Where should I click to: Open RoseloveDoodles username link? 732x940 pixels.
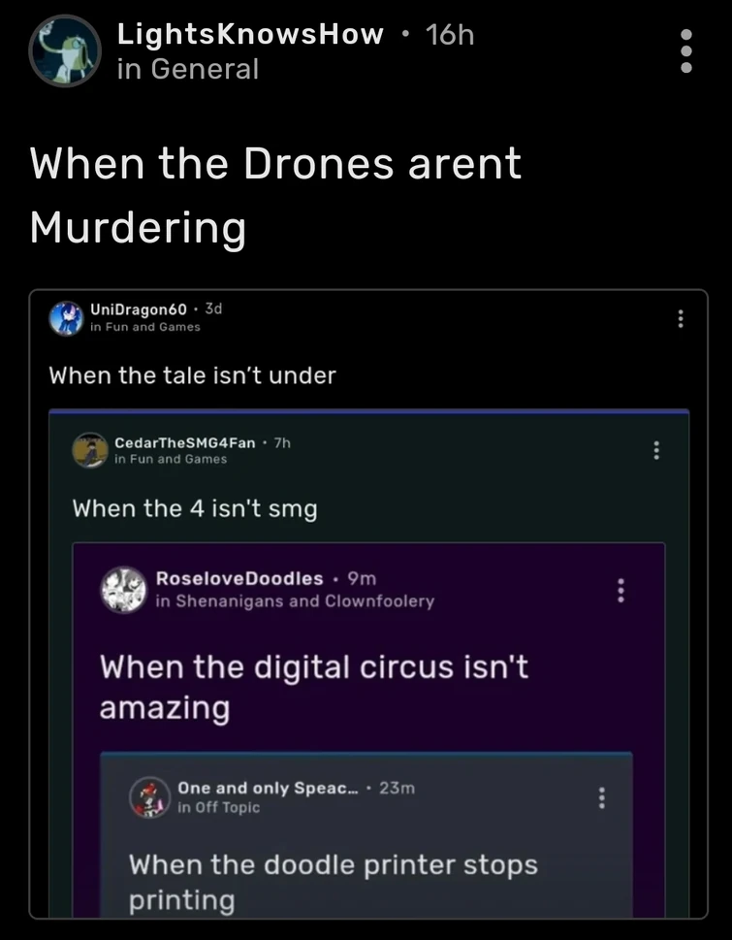[x=239, y=578]
